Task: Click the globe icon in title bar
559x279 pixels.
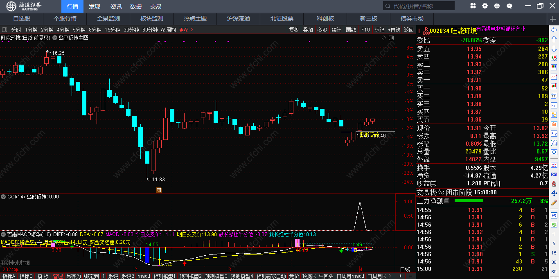Action: pos(497,6)
